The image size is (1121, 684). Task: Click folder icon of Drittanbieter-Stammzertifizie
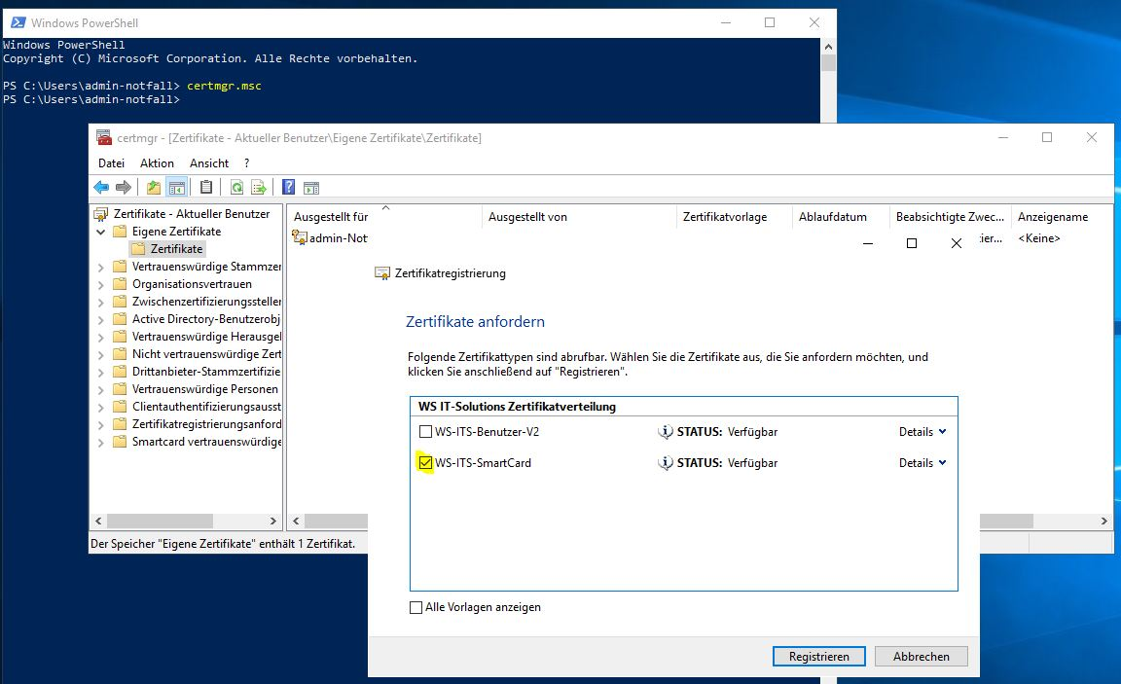[120, 372]
